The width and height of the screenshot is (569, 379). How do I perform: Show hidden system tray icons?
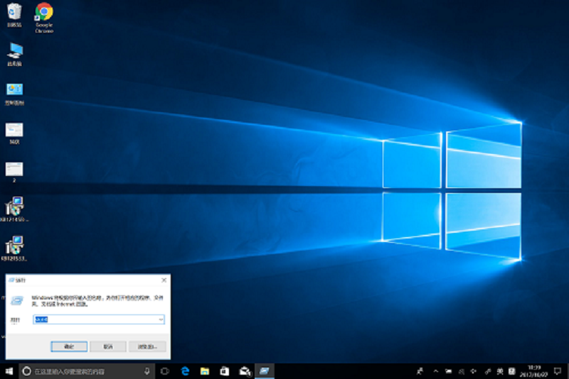436,371
